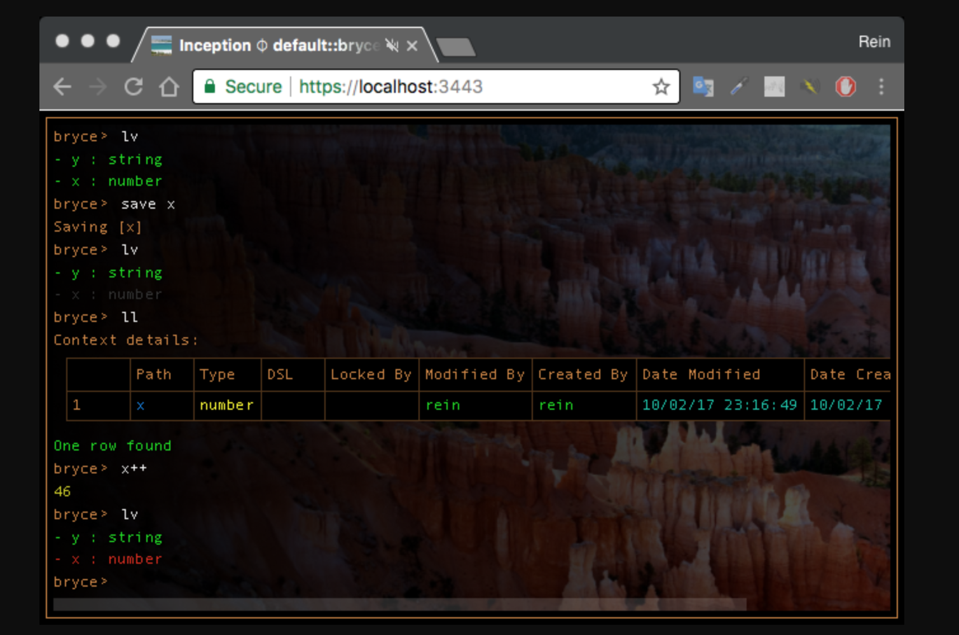This screenshot has width=959, height=635.
Task: Click the 'One row found' message
Action: tap(113, 446)
